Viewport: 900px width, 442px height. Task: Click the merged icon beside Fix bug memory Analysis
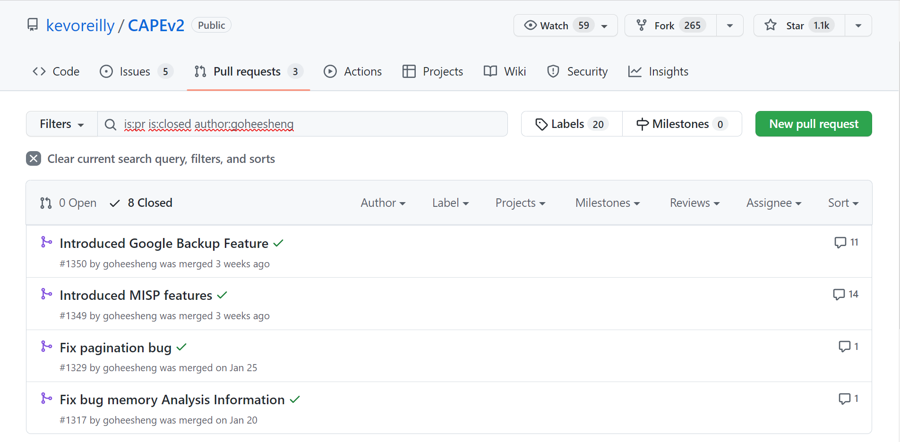[46, 399]
